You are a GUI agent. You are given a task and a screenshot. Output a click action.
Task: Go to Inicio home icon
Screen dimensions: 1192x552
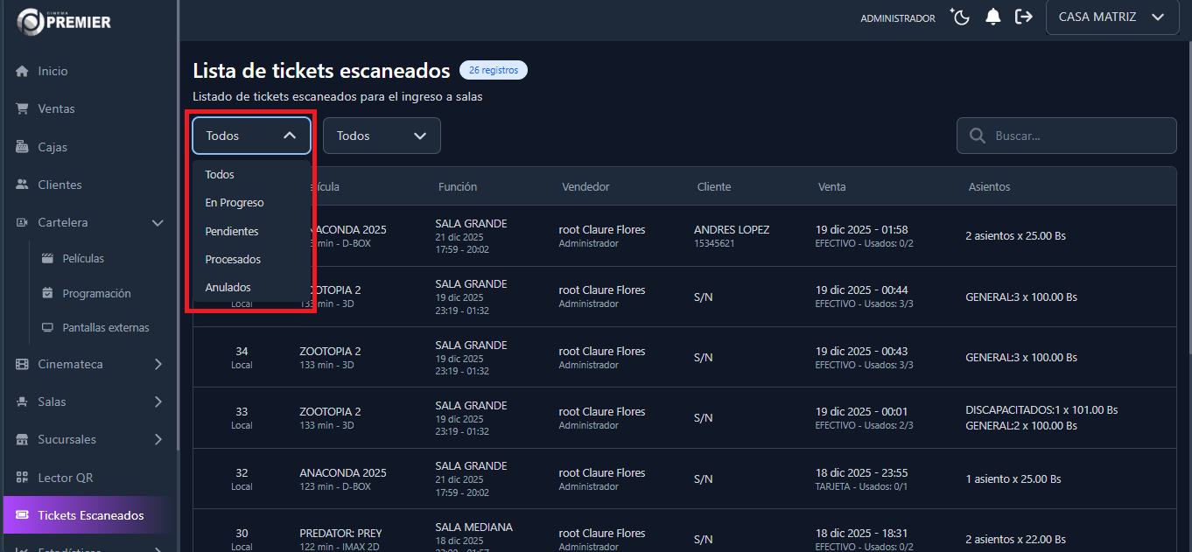(23, 72)
